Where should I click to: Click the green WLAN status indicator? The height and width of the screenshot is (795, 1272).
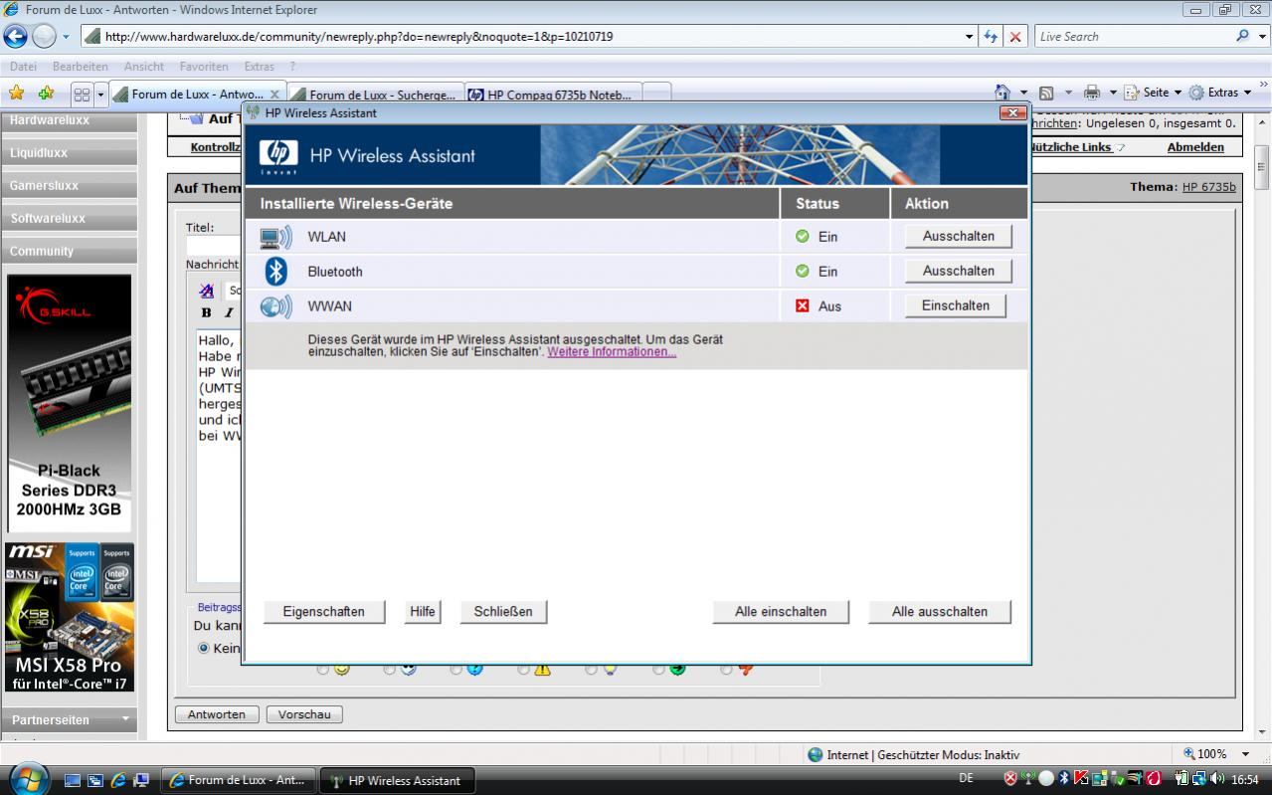point(803,237)
